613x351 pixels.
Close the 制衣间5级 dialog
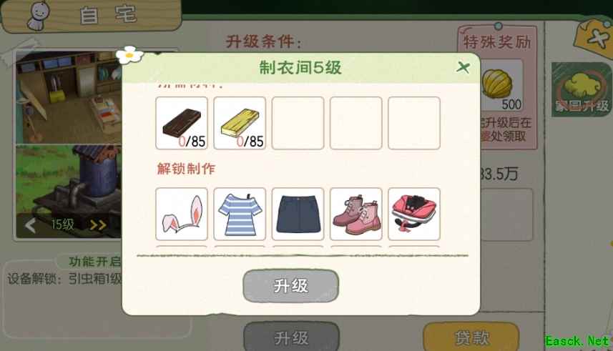pos(464,67)
